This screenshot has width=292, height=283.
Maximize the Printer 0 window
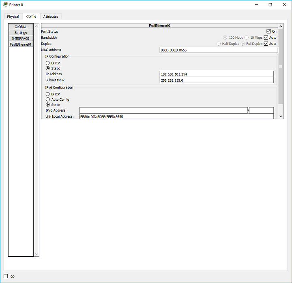coord(271,4)
